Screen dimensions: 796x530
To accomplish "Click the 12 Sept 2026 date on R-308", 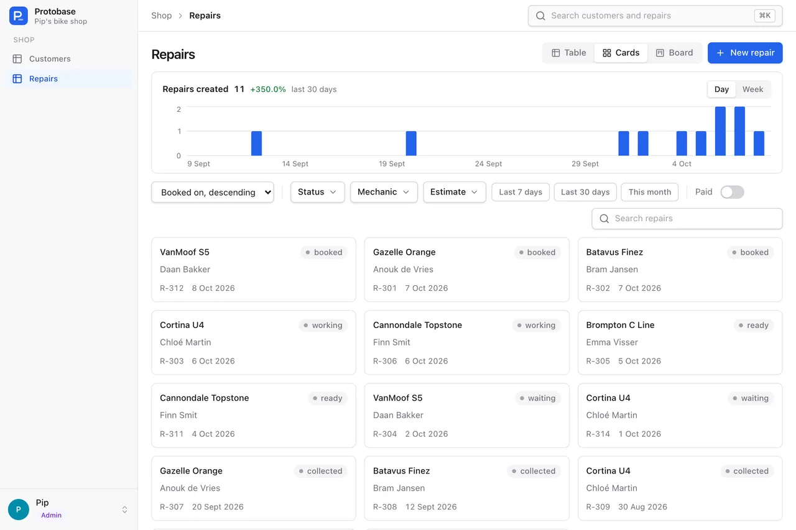I will [x=431, y=507].
